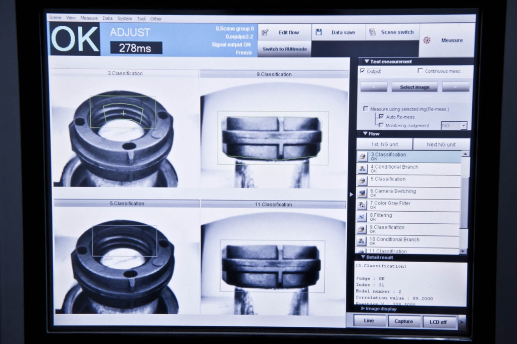Click the "Index : 31" detail line
Viewport: 517px width, 344px height.
(370, 284)
